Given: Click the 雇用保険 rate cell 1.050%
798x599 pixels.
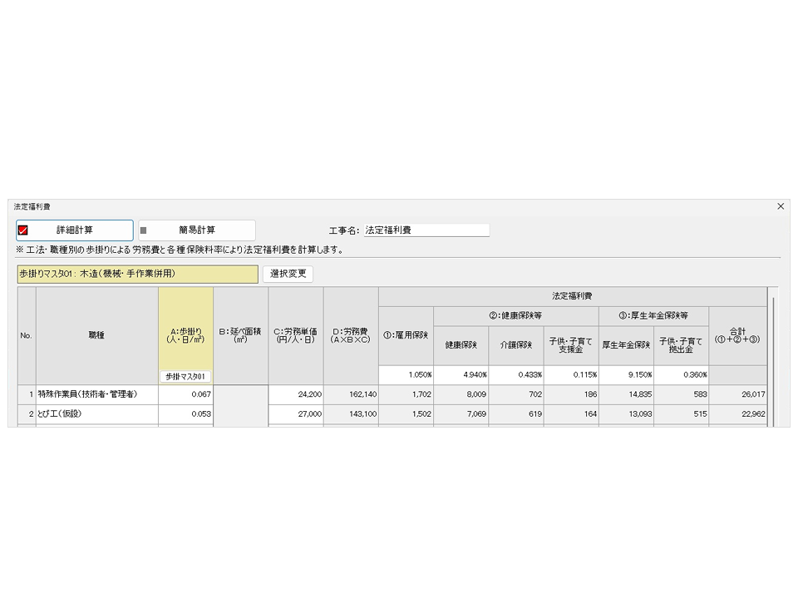Looking at the screenshot, I should tap(406, 375).
